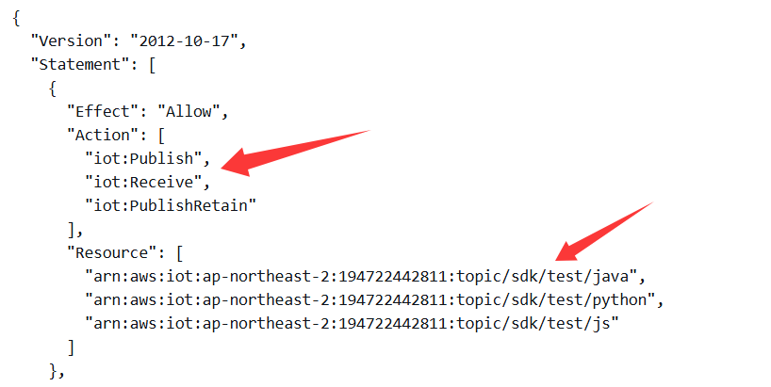Click the "iot:PublishRetain" action entry
Screen dimensions: 771x387
(171, 206)
